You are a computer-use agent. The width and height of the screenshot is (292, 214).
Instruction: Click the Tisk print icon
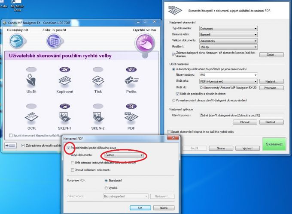tap(98, 80)
